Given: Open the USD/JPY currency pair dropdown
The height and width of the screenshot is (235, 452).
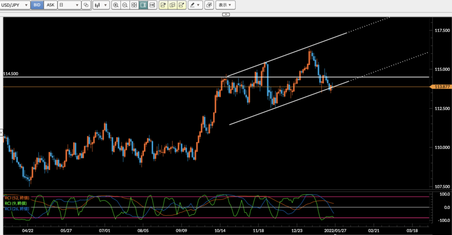Looking at the screenshot, I should click(15, 5).
